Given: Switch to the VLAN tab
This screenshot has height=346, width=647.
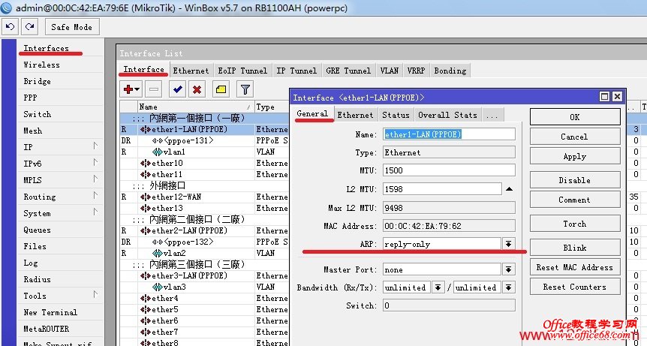Looking at the screenshot, I should [389, 71].
